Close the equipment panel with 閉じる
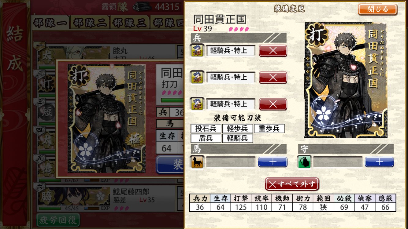408x229 pixels. (x=377, y=9)
